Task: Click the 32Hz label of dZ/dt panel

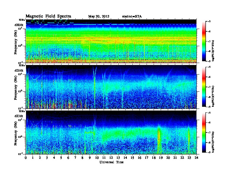Action: (x=22, y=111)
